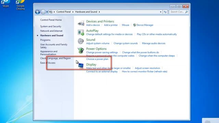Open the Sound heading
Viewport: 219px width, 123px height.
[91, 40]
